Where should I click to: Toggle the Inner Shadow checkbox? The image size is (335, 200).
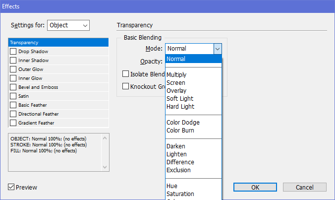click(x=13, y=61)
